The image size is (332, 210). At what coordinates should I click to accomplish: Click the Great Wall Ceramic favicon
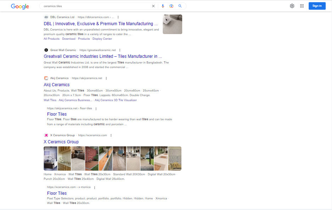click(46, 50)
